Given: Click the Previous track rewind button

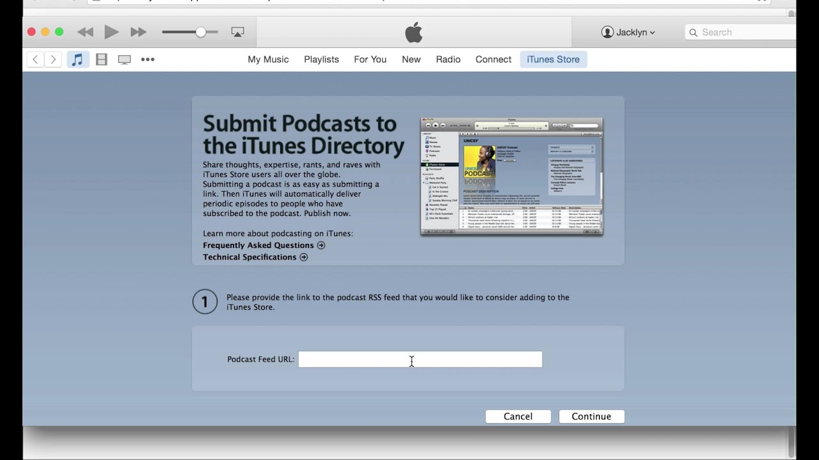Looking at the screenshot, I should pyautogui.click(x=85, y=32).
